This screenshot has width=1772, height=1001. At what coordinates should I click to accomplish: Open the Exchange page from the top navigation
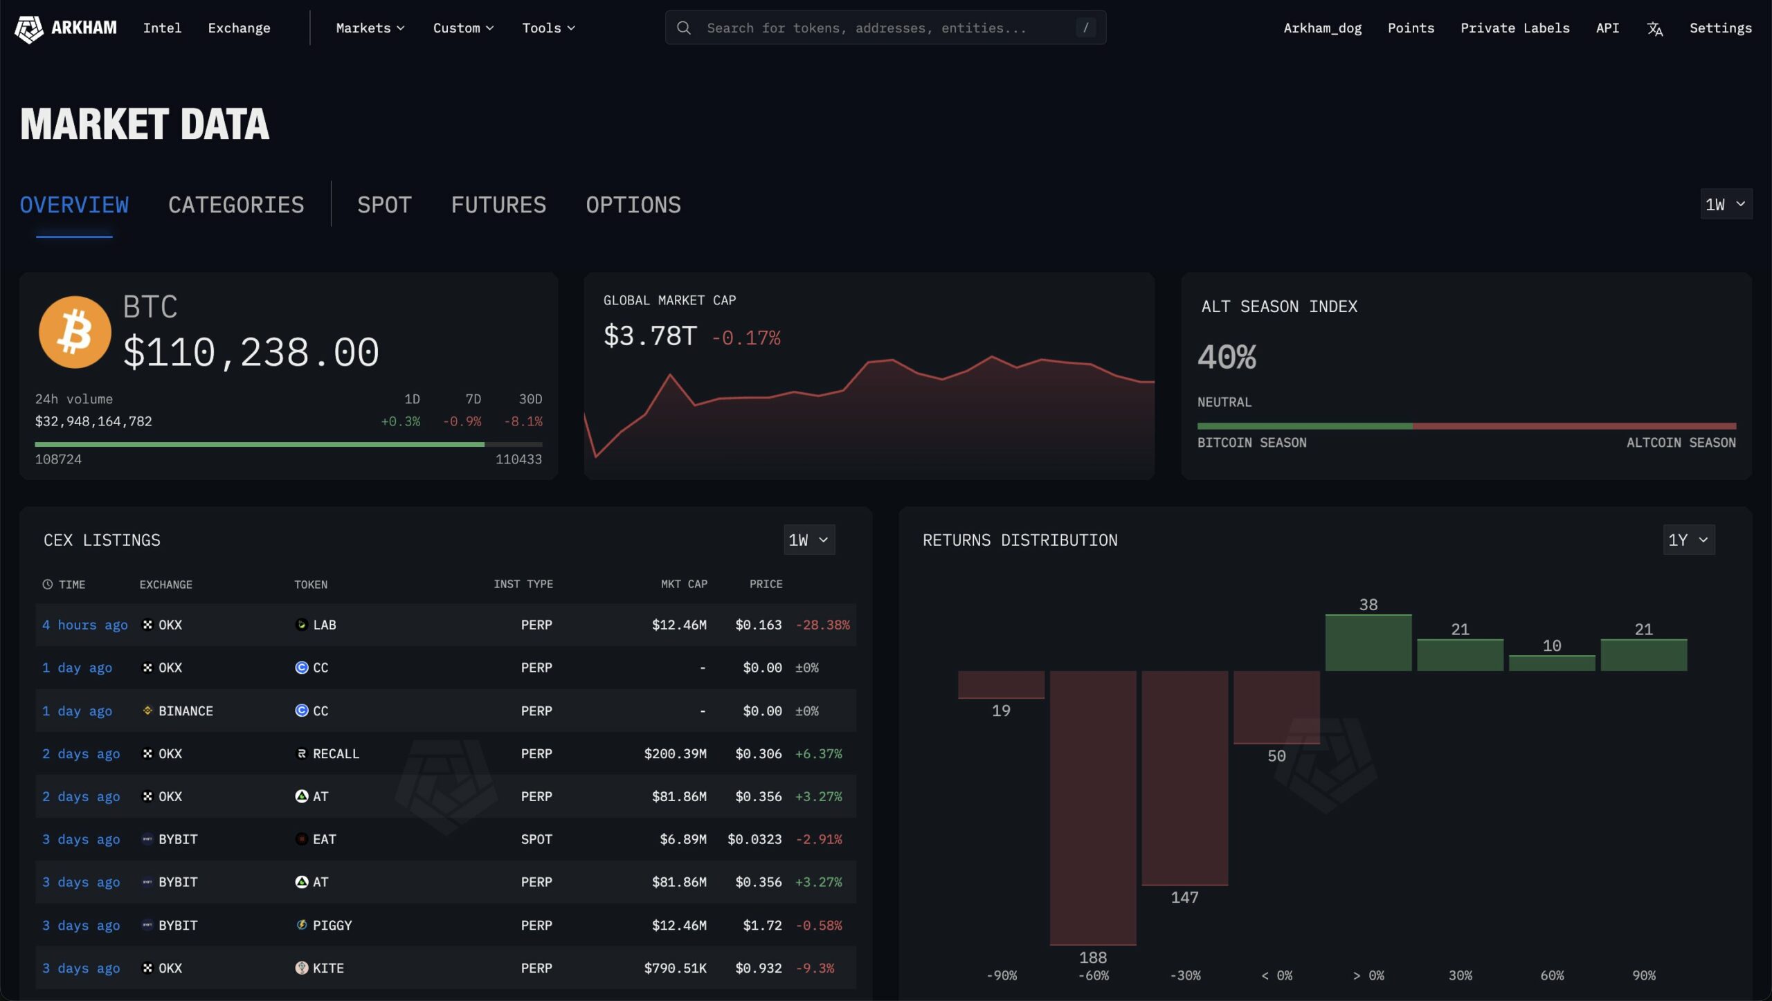[239, 28]
